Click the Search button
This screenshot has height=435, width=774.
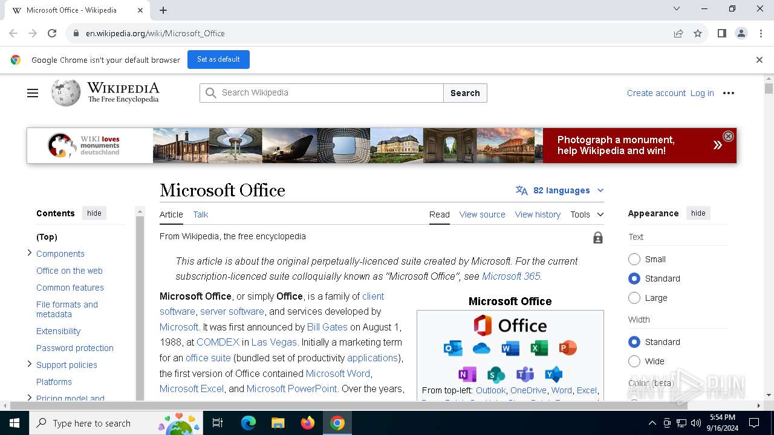point(465,93)
